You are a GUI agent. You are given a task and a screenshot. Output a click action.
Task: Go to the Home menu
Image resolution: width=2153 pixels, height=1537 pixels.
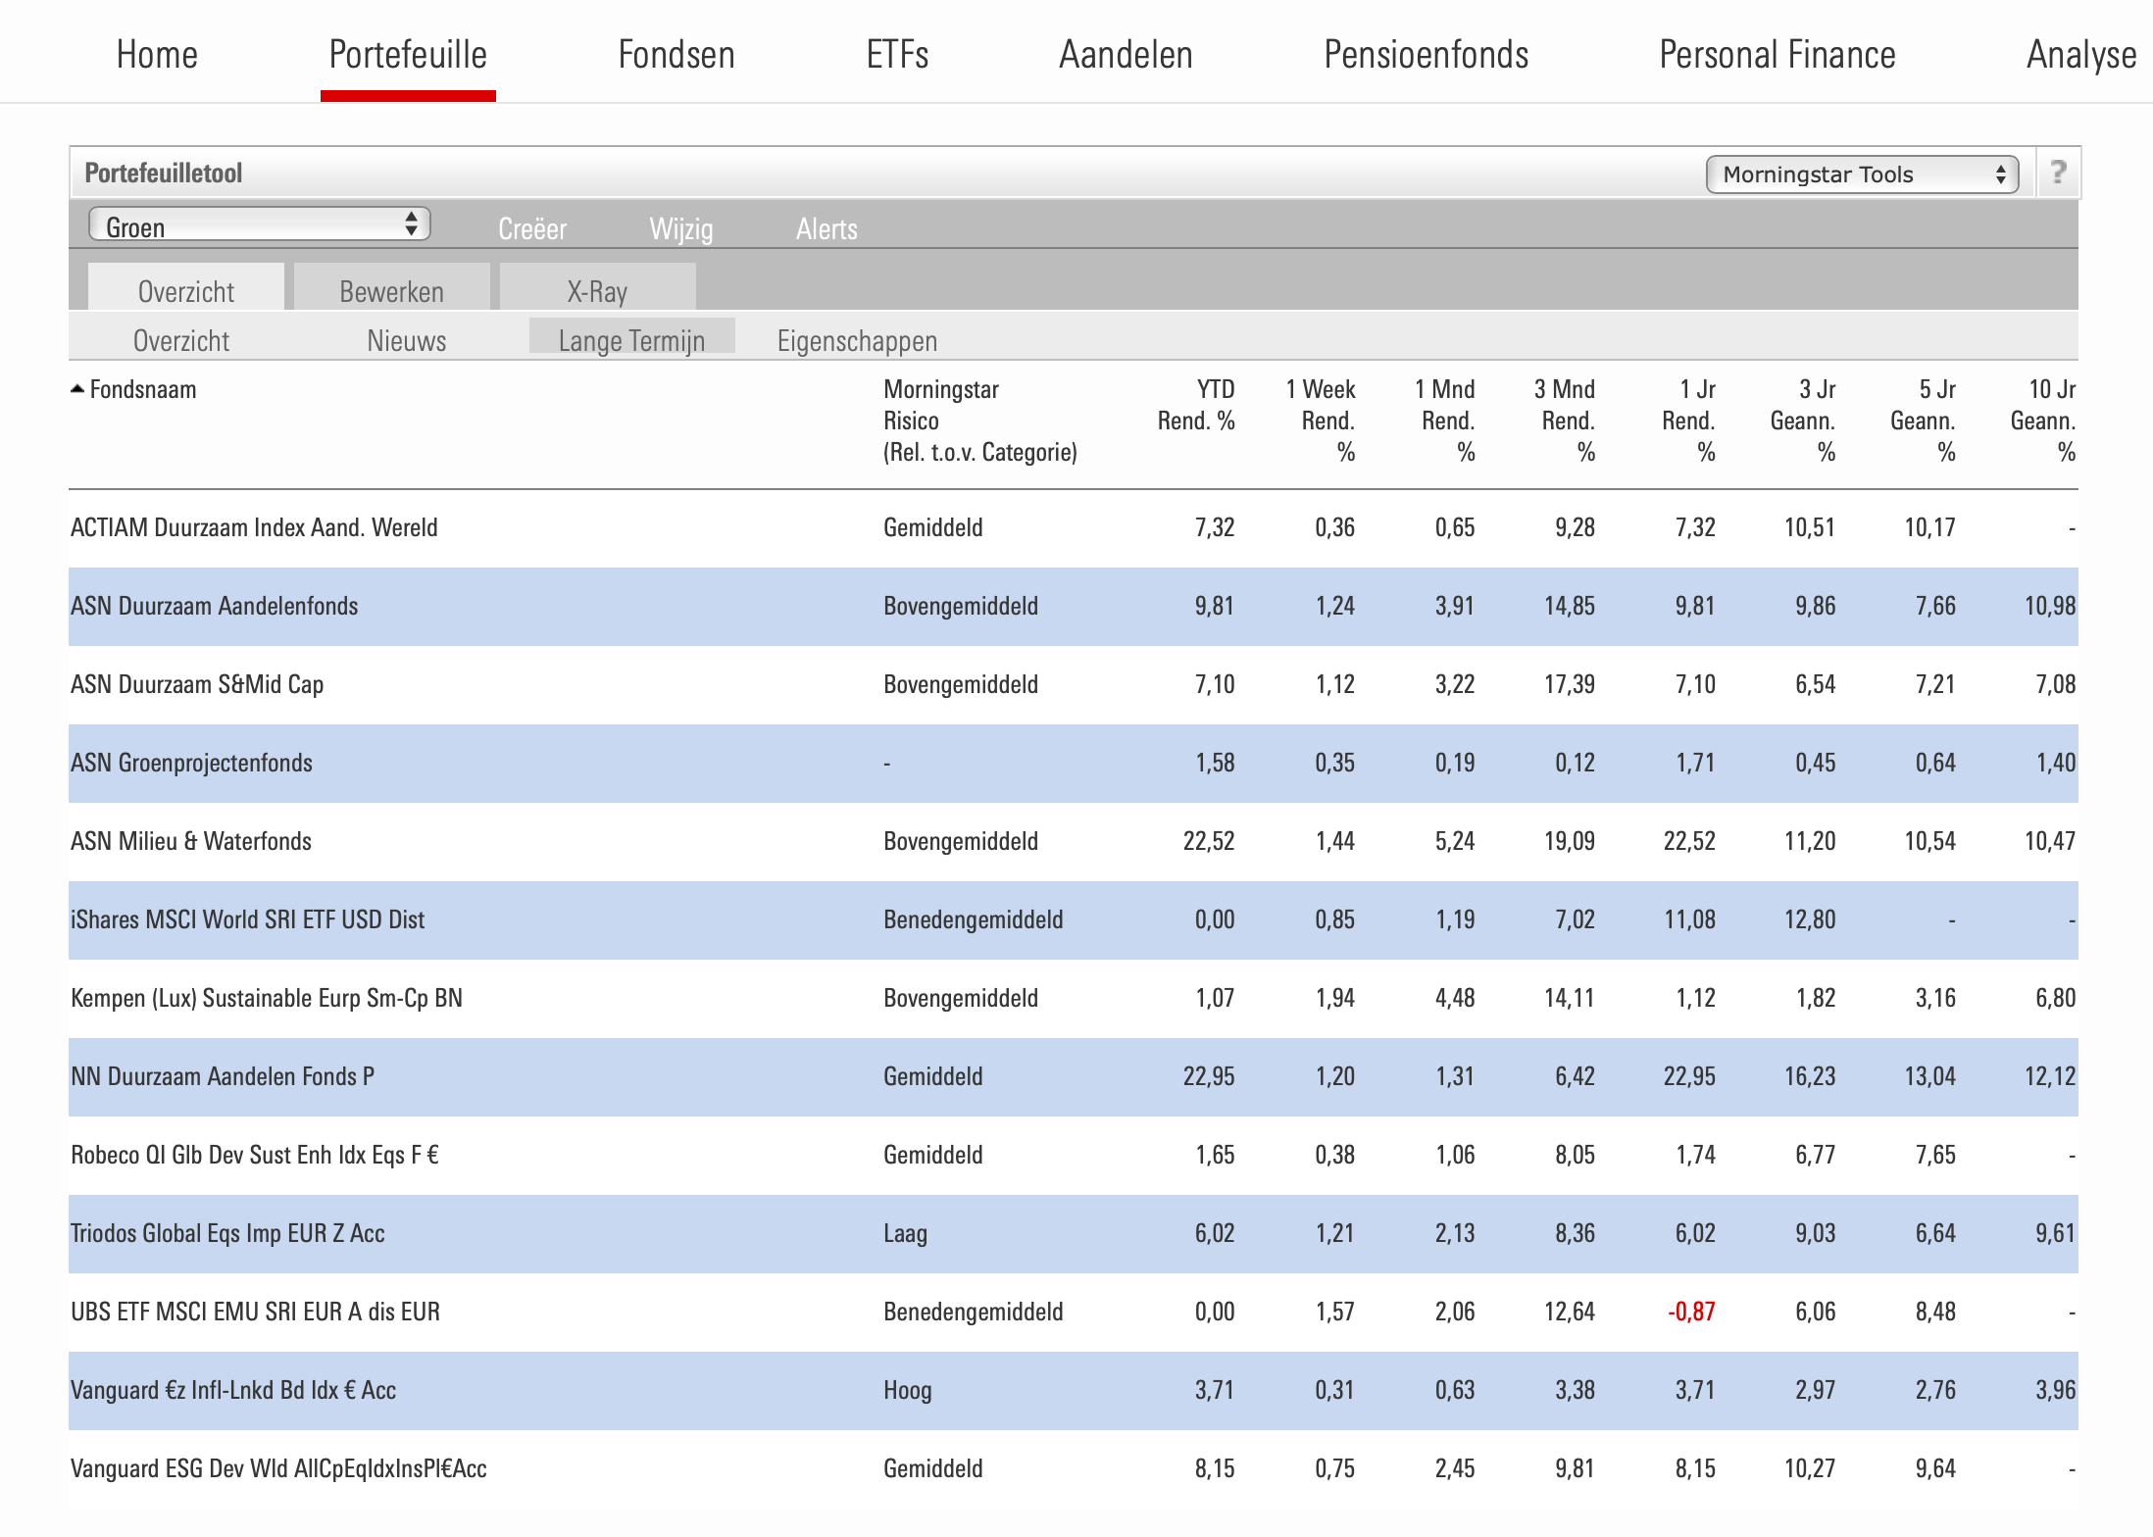coord(157,55)
